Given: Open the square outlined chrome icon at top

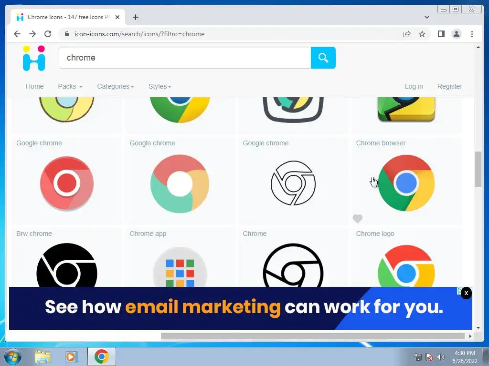Looking at the screenshot, I should pos(293,110).
